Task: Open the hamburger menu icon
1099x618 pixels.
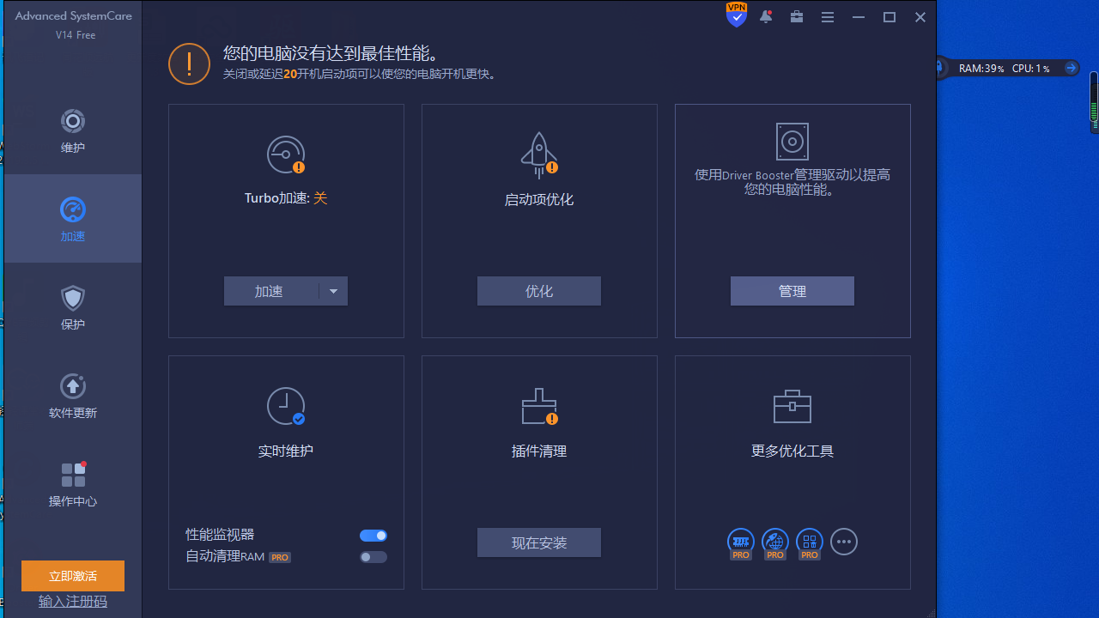Action: point(827,16)
